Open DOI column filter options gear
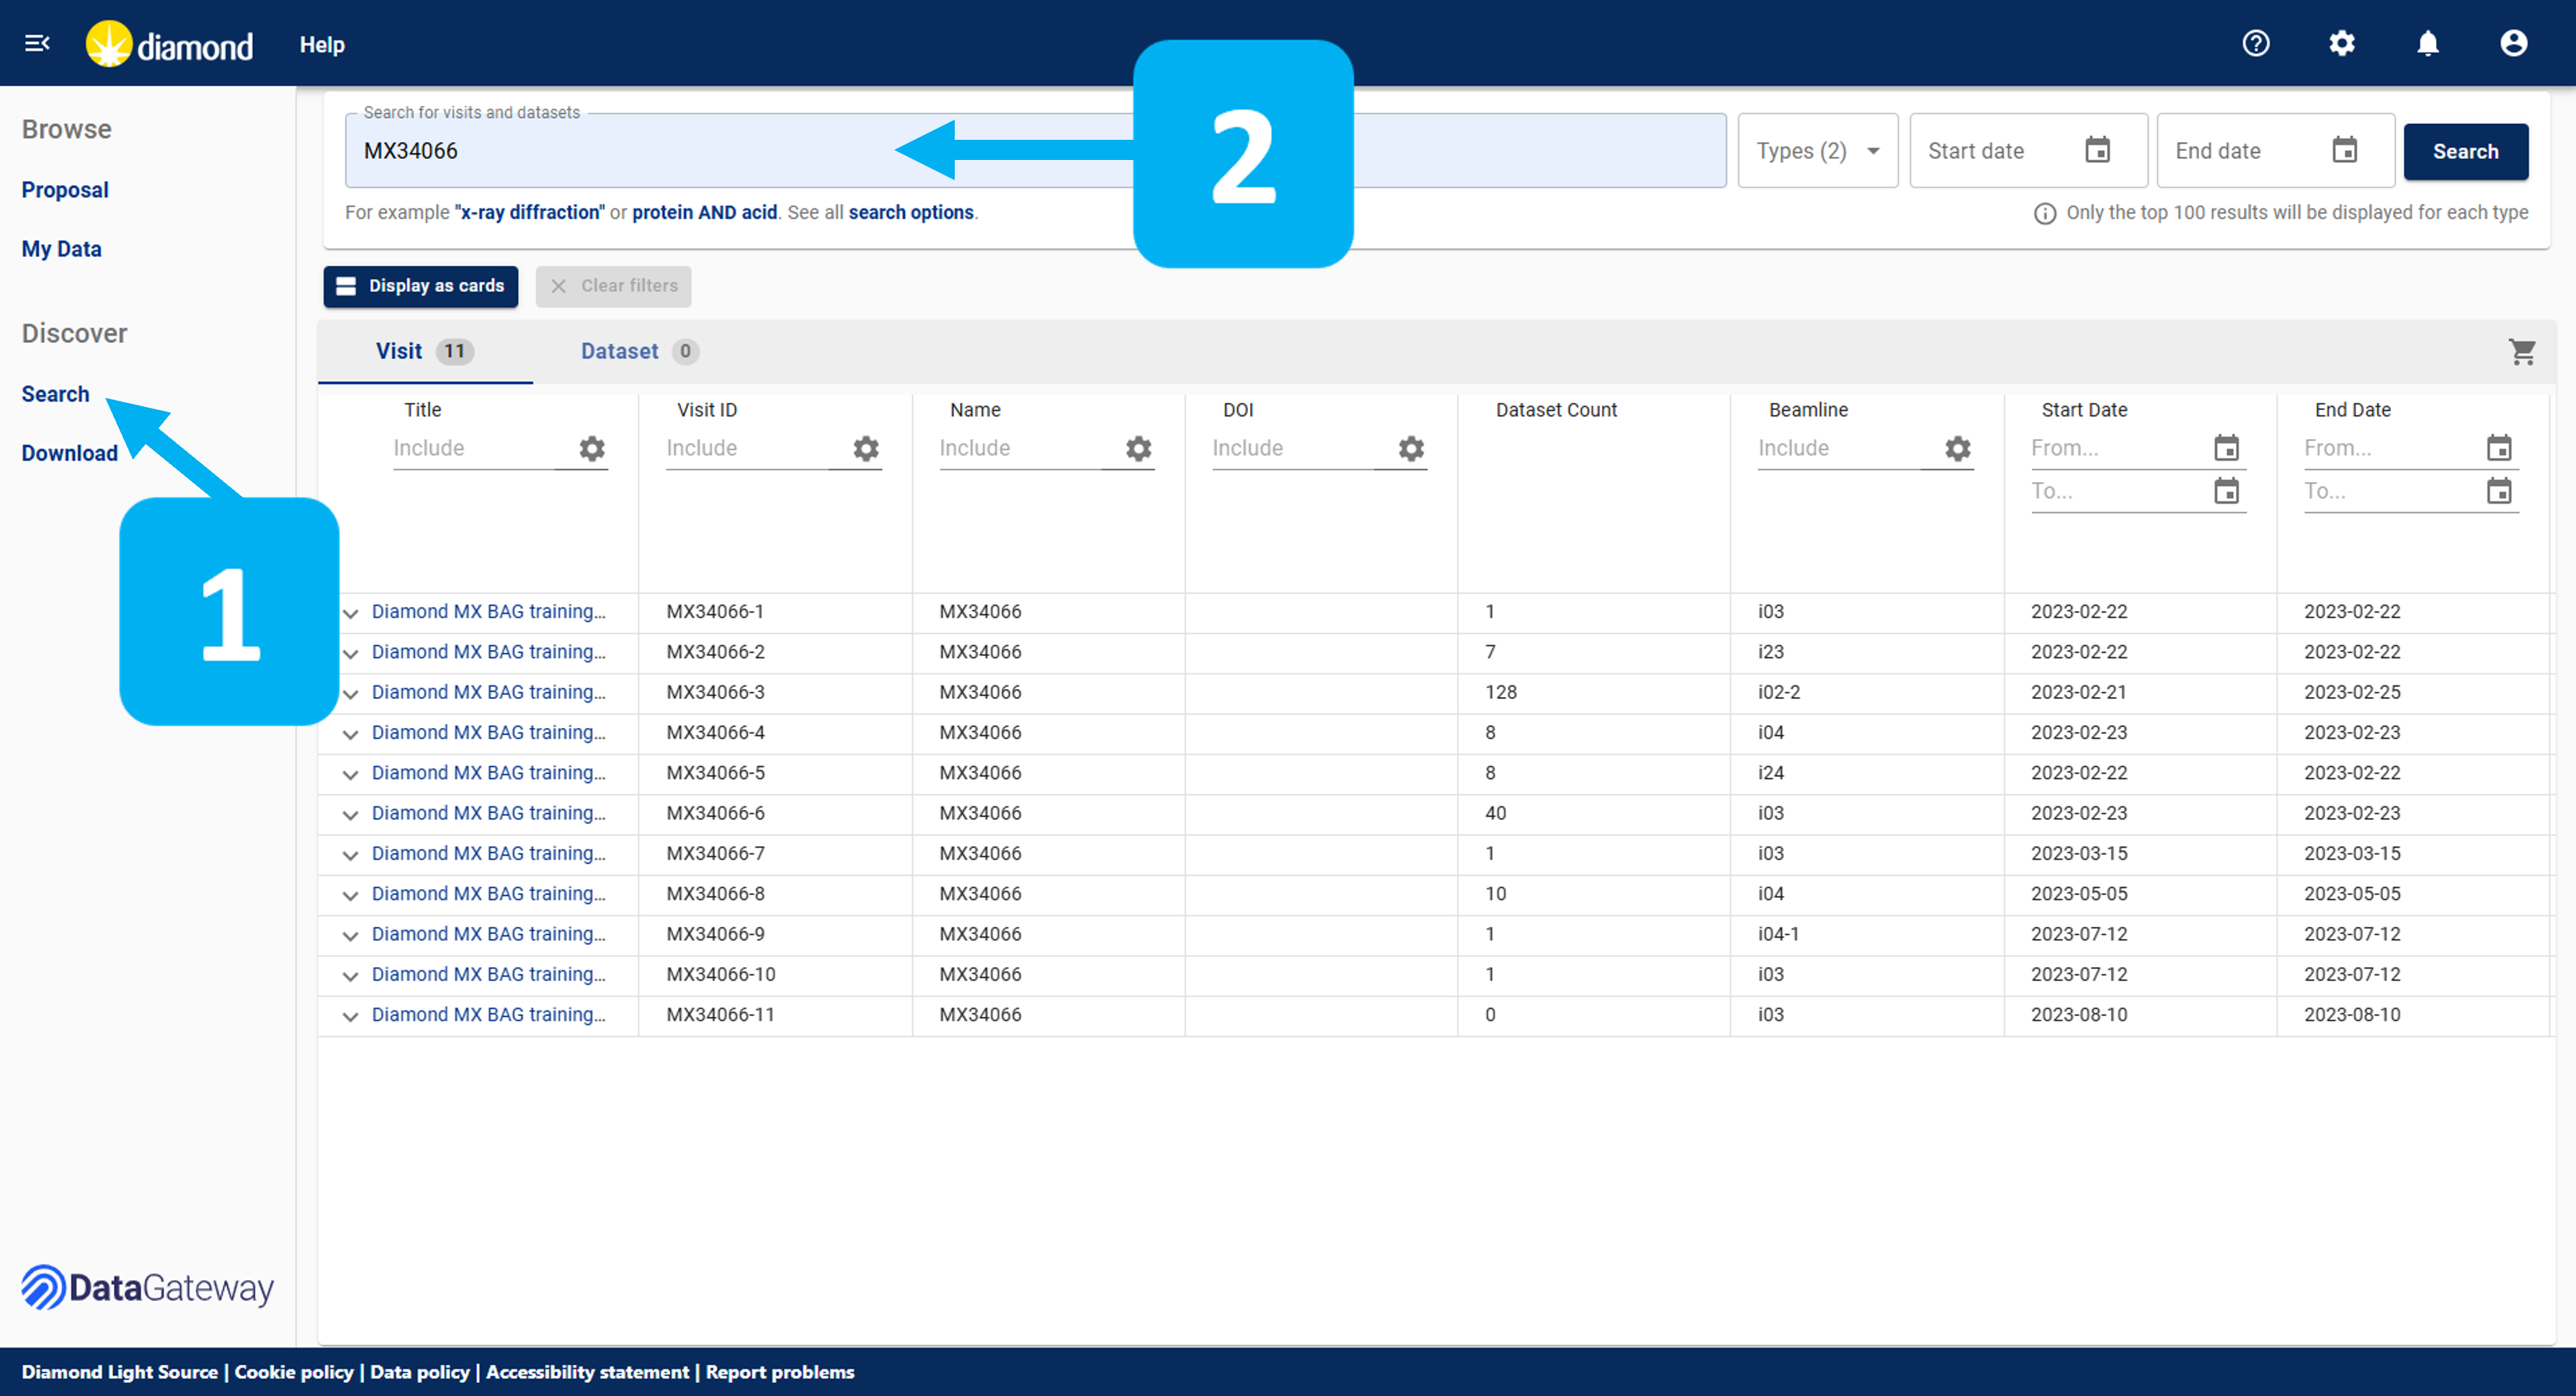Image resolution: width=2576 pixels, height=1396 pixels. tap(1411, 449)
